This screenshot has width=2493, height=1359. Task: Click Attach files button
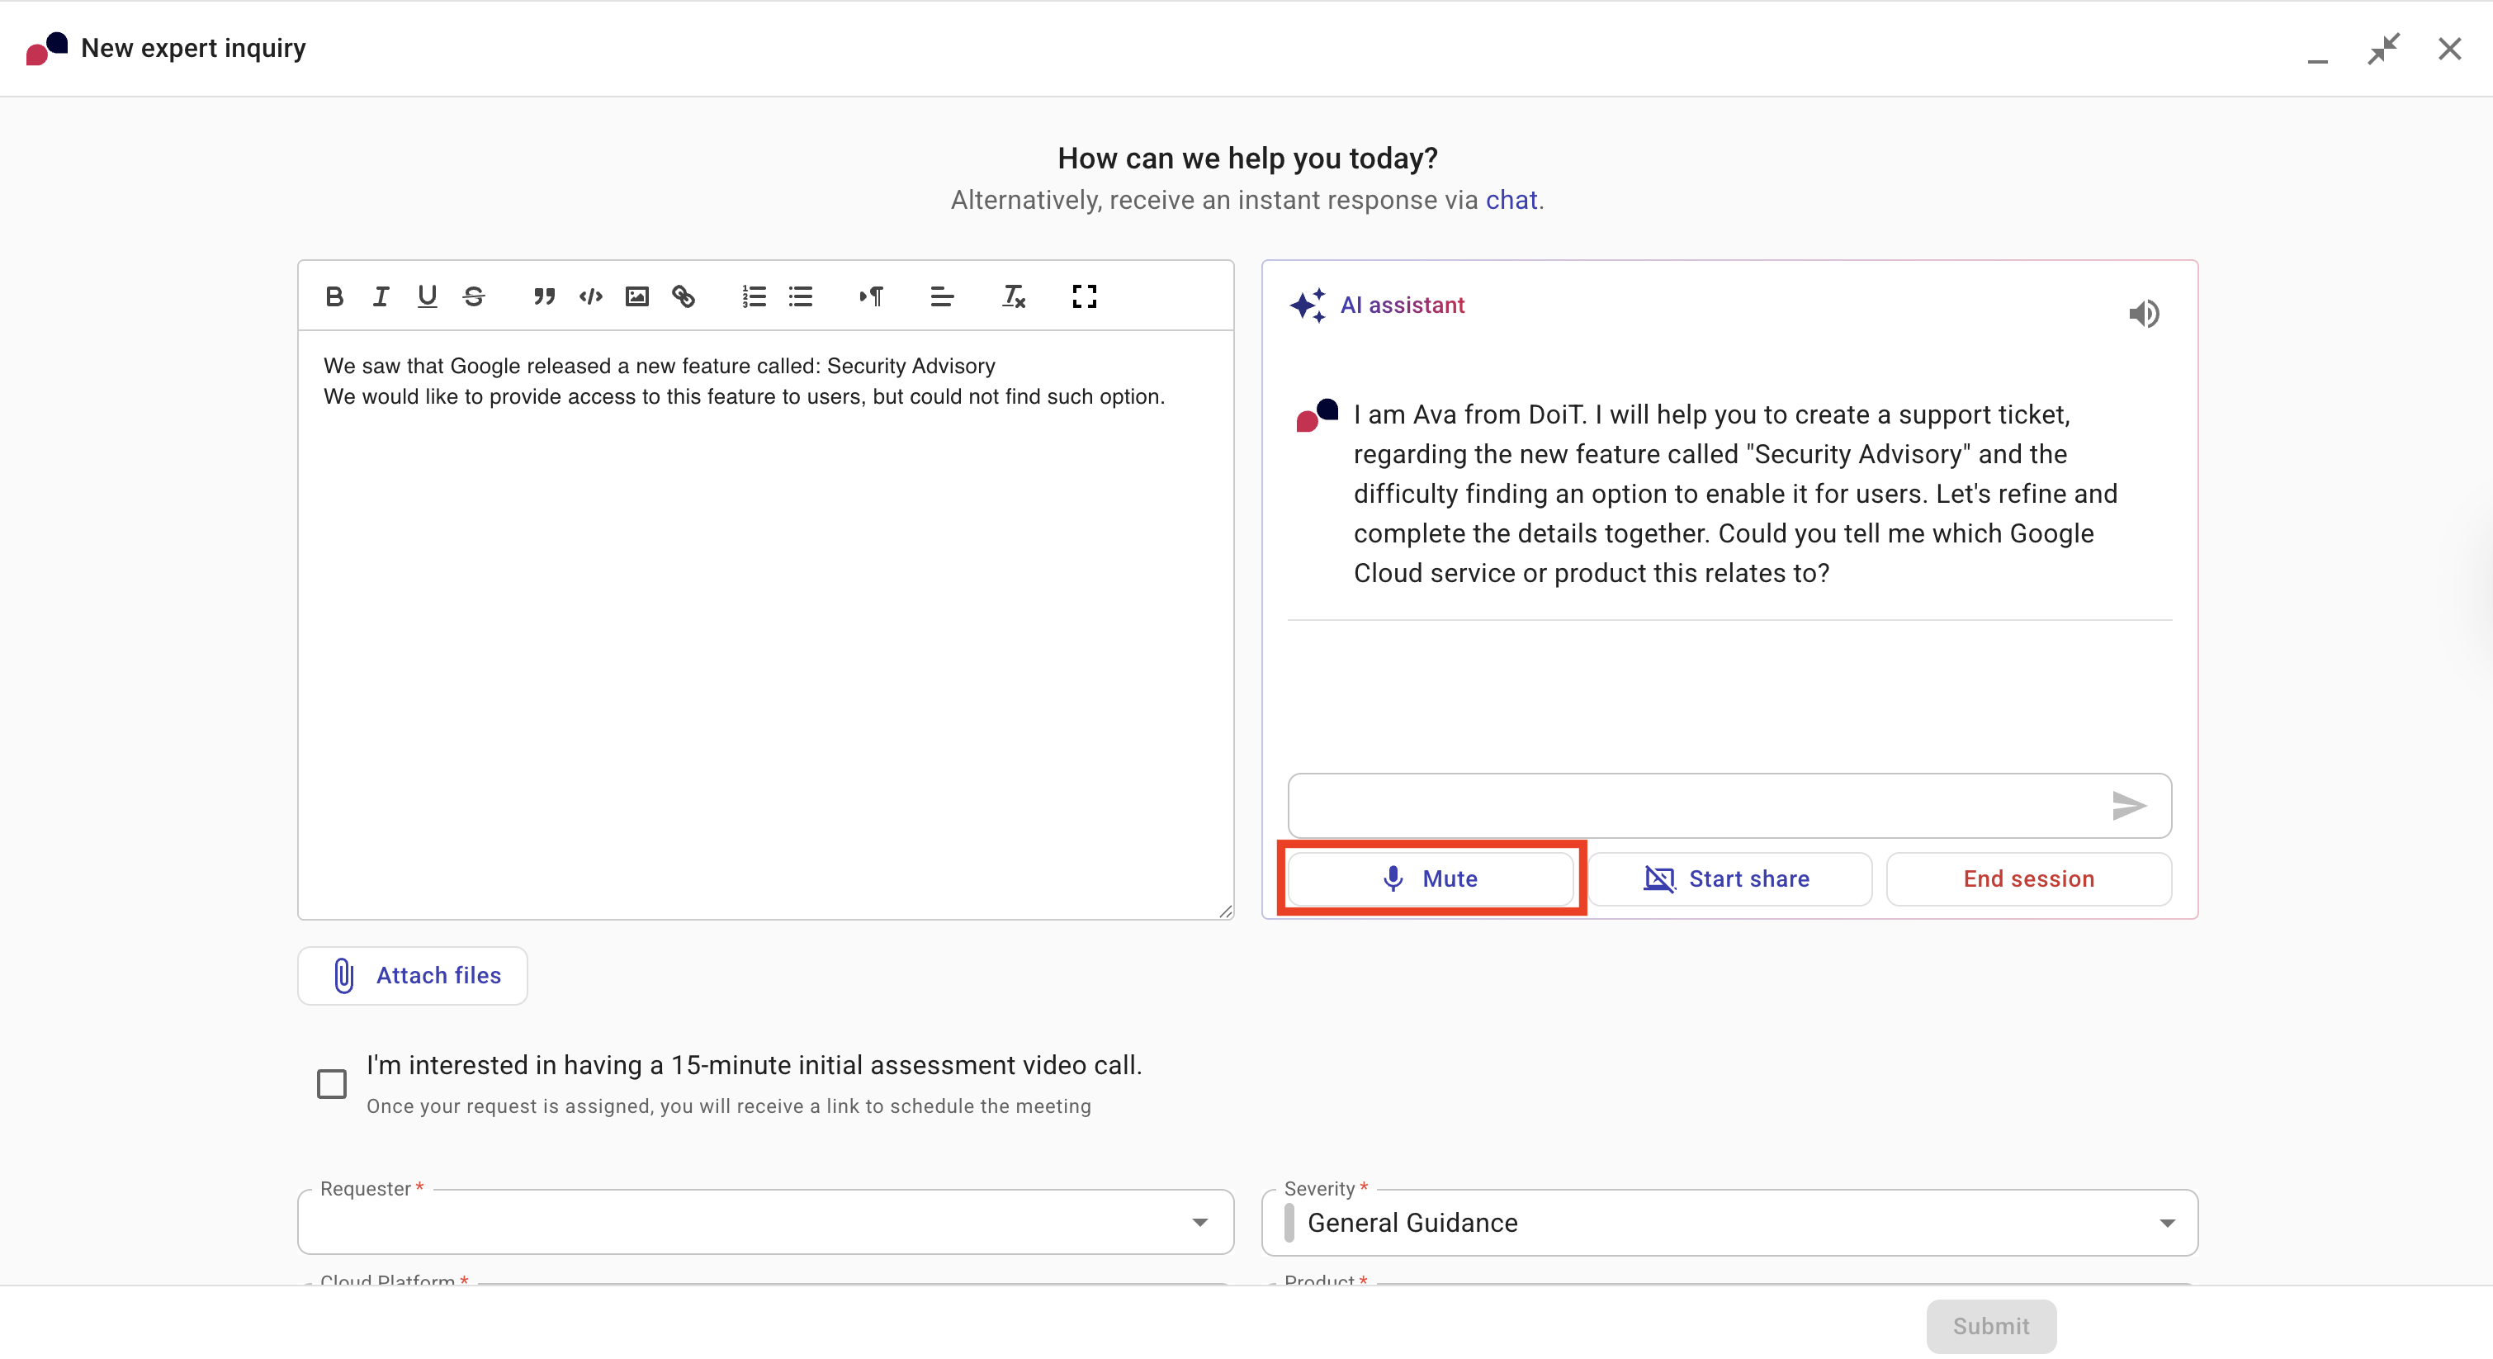coord(414,975)
